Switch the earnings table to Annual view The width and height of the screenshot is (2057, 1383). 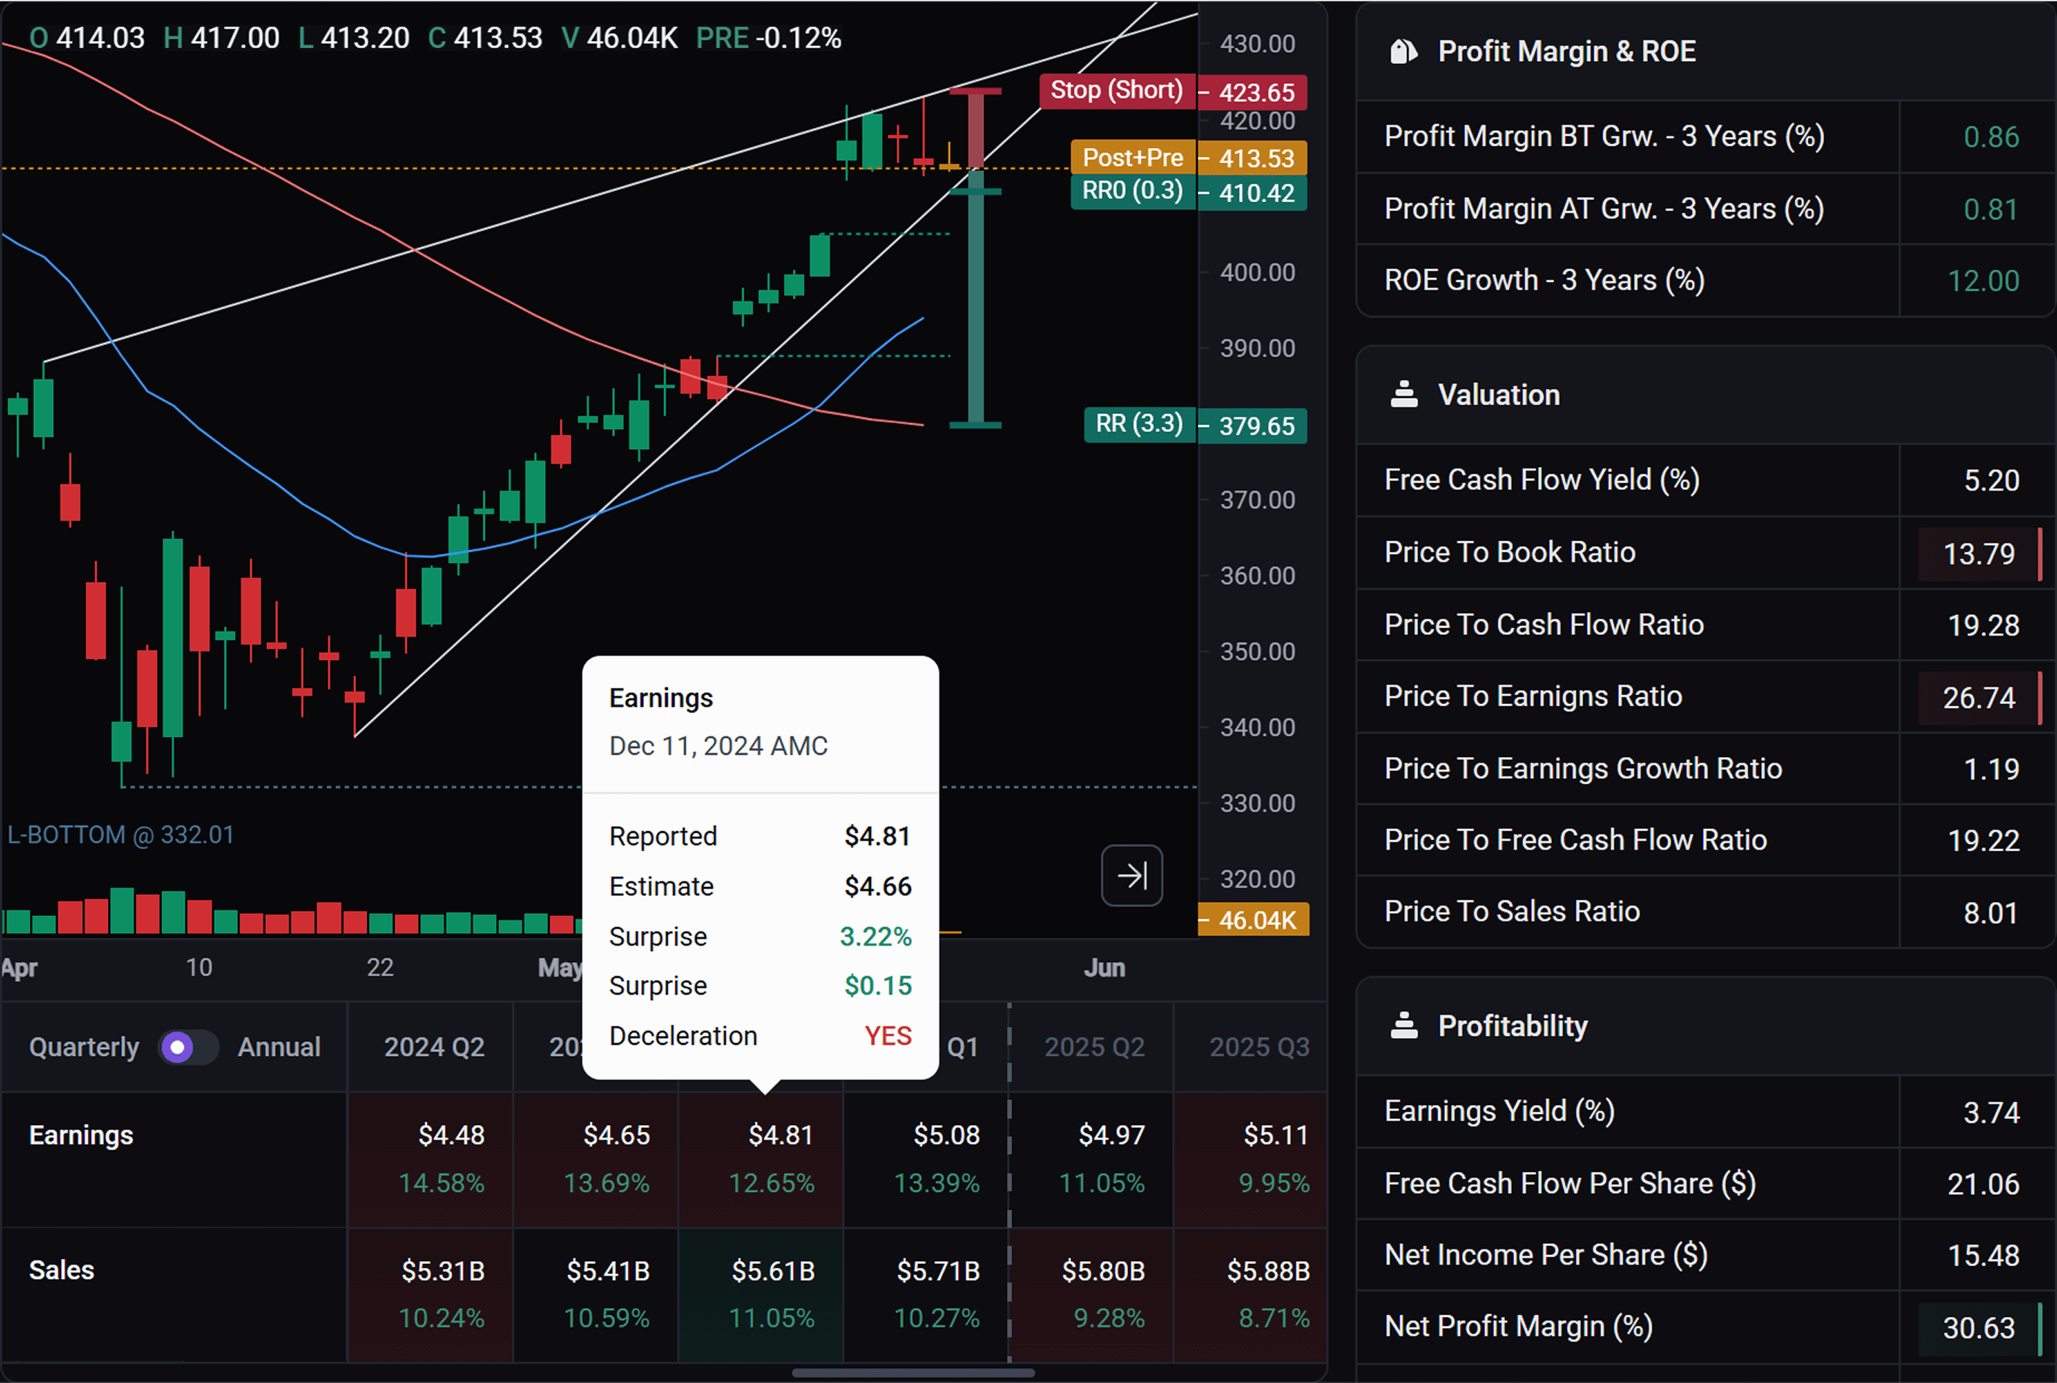(278, 1047)
